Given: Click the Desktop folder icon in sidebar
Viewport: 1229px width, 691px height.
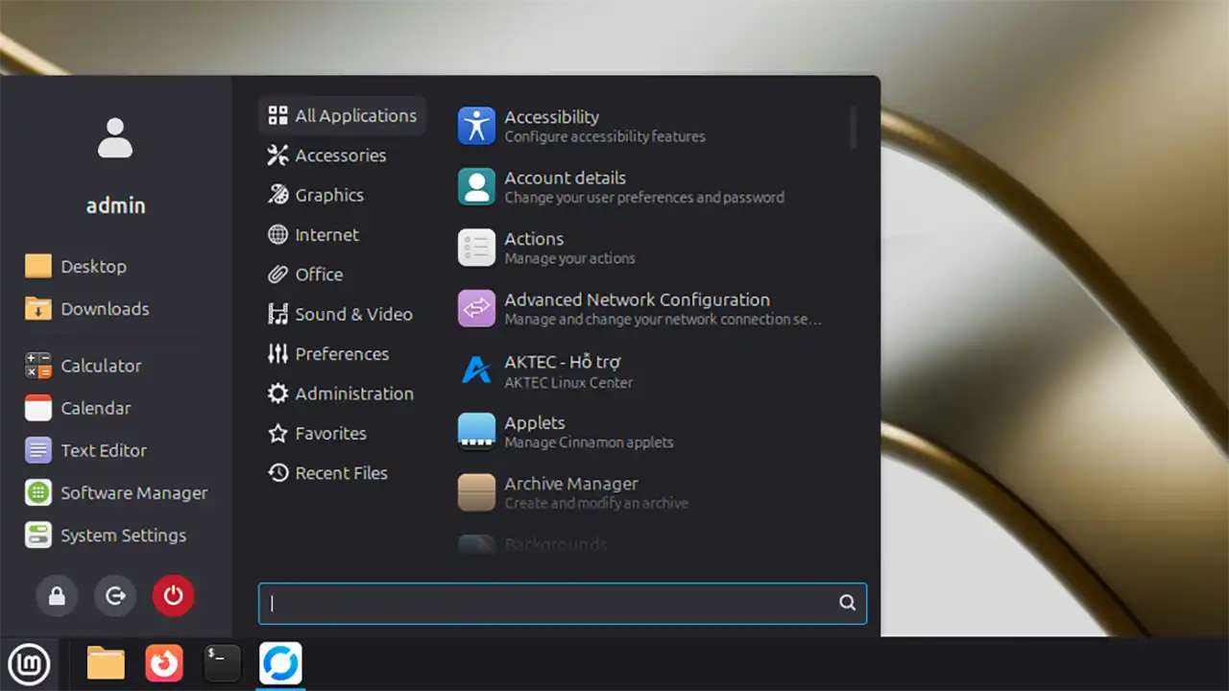Looking at the screenshot, I should pyautogui.click(x=38, y=266).
